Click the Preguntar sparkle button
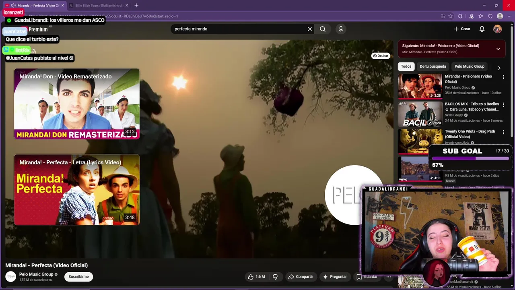Image resolution: width=515 pixels, height=290 pixels. (x=334, y=277)
